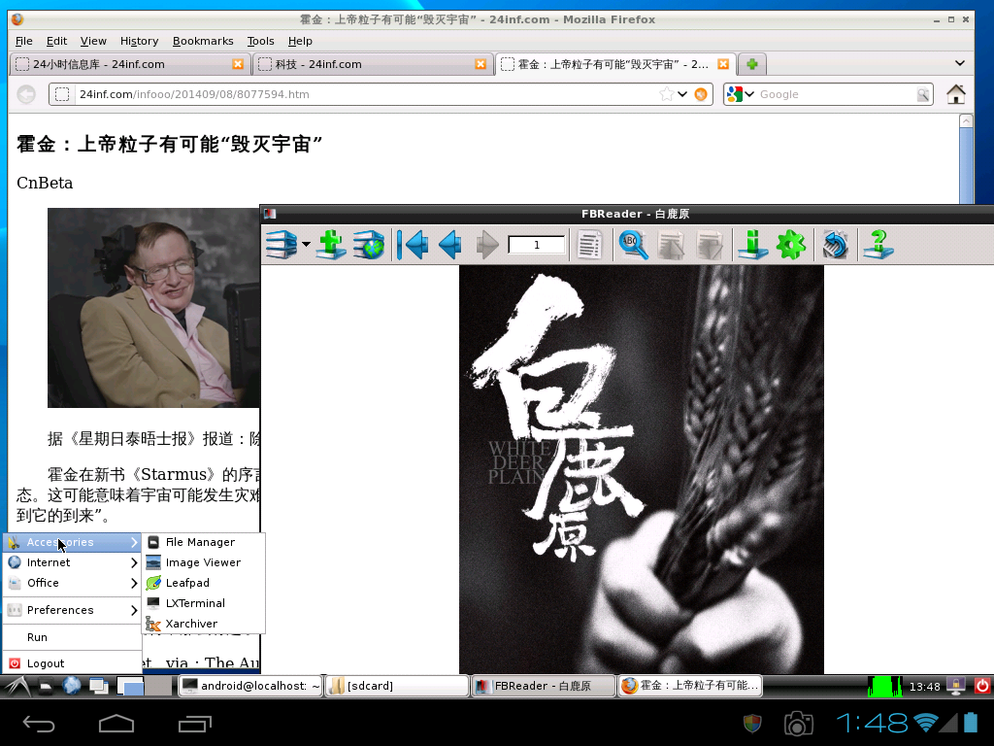The height and width of the screenshot is (746, 994).
Task: Tap the Android screenshot camera icon
Action: point(798,723)
